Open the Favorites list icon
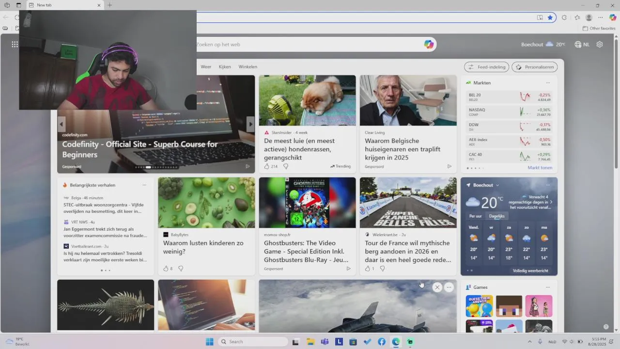The image size is (620, 349). point(577,17)
